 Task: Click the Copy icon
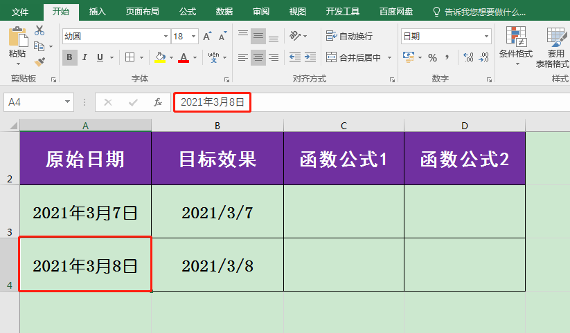pos(39,46)
